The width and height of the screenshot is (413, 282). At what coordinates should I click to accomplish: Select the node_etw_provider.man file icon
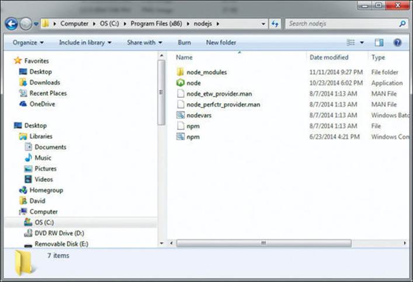(181, 94)
